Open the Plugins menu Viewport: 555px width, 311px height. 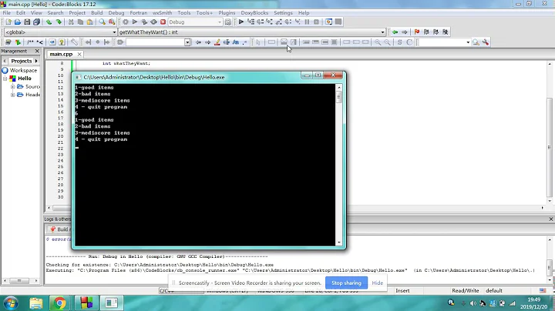(x=227, y=13)
